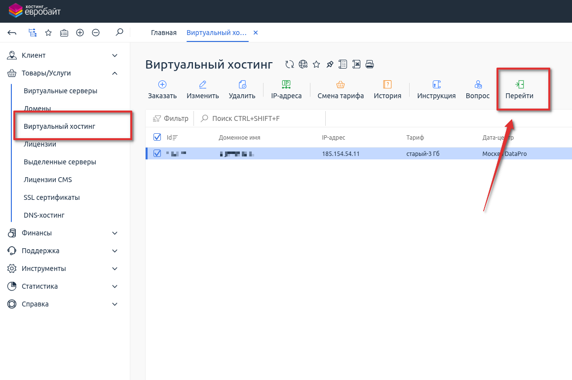Open IP-адреса for the selected service

(286, 90)
